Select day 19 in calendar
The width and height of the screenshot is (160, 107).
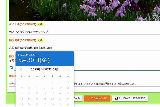29,99
